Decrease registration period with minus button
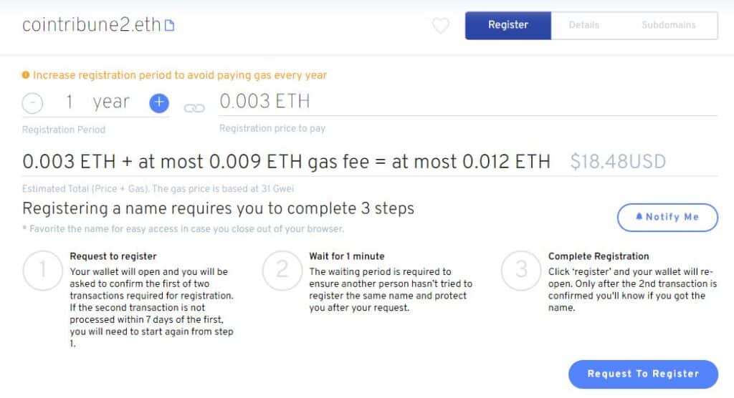The width and height of the screenshot is (734, 398). point(32,103)
